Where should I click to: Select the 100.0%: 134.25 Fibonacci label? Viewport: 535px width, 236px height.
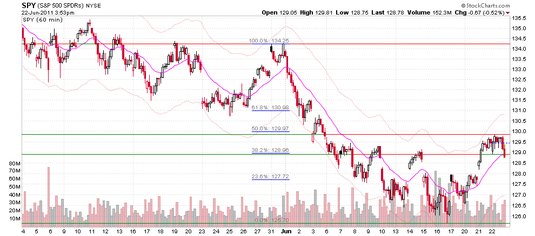pyautogui.click(x=269, y=41)
